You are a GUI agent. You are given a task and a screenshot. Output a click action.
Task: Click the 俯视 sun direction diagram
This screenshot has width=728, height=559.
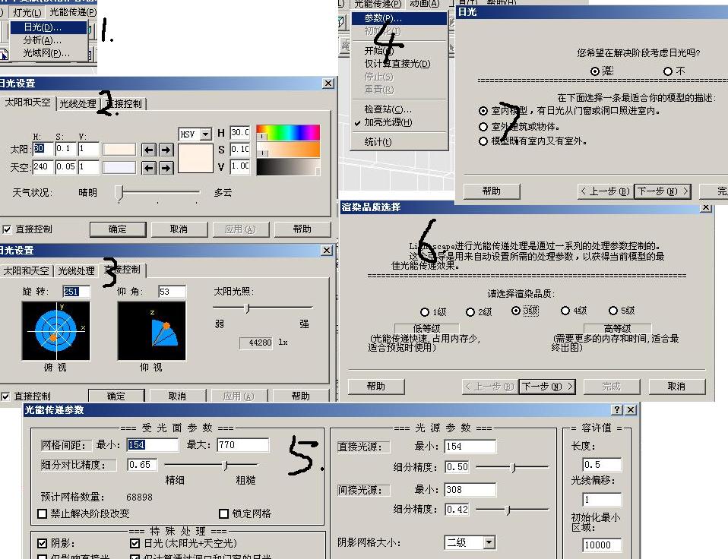55,330
